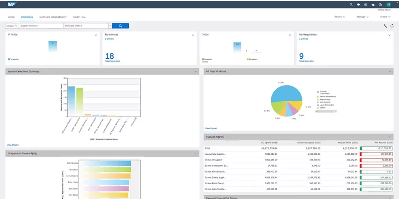
Task: Click the Supplier Invoice # input field
Action: coord(41,26)
